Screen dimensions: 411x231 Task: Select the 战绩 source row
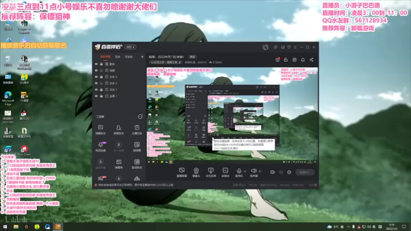(119, 70)
